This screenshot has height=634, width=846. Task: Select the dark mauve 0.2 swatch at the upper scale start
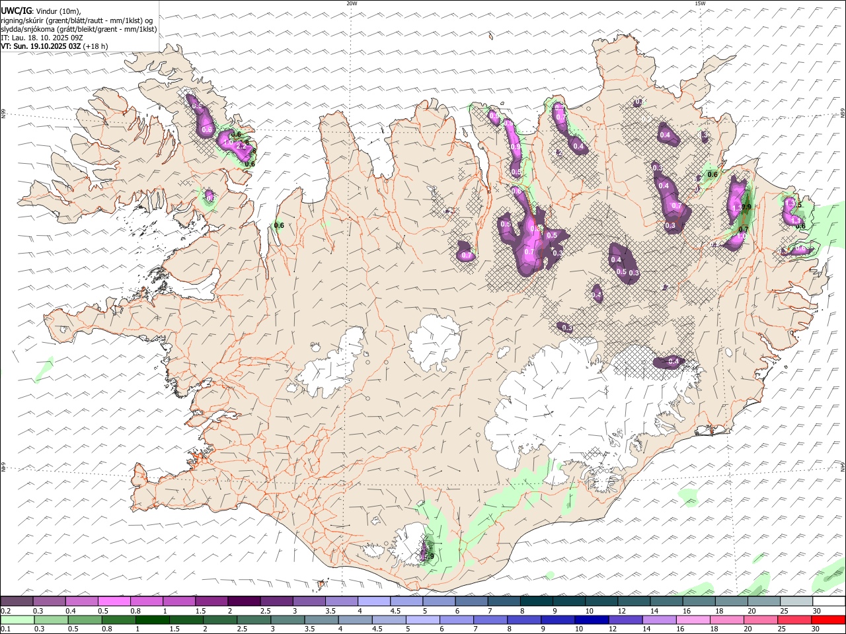[x=17, y=602]
